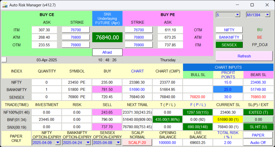
Task: Maximize the Auto Risk Manager window
Action: point(252,5)
